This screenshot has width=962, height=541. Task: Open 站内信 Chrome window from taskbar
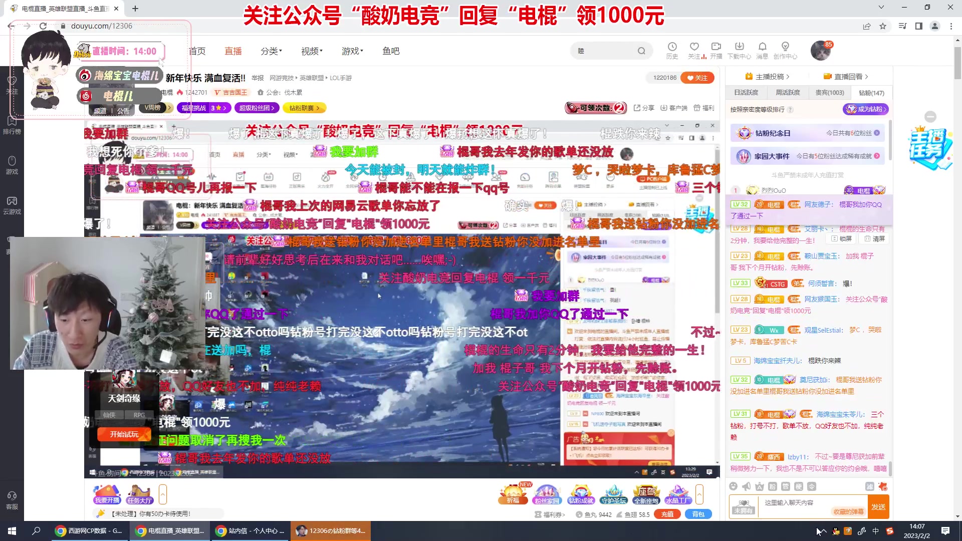point(250,531)
